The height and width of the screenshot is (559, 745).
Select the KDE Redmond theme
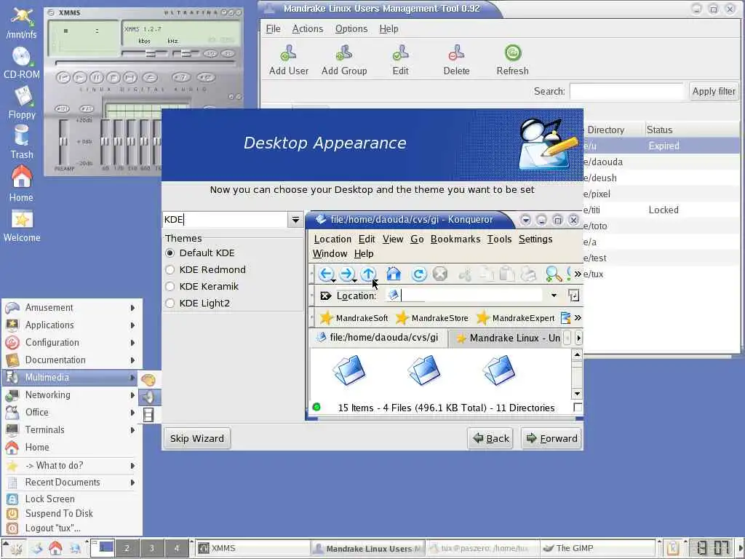170,269
